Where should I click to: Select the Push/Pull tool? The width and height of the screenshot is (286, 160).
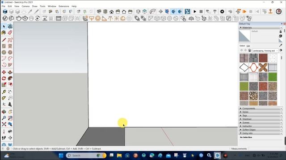pyautogui.click(x=10, y=72)
